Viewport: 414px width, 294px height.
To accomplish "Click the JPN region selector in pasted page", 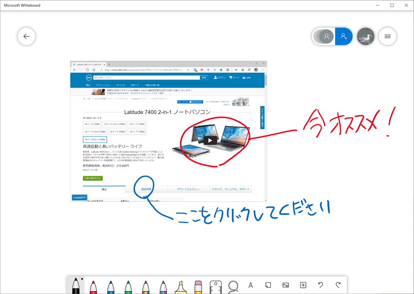I will click(247, 78).
